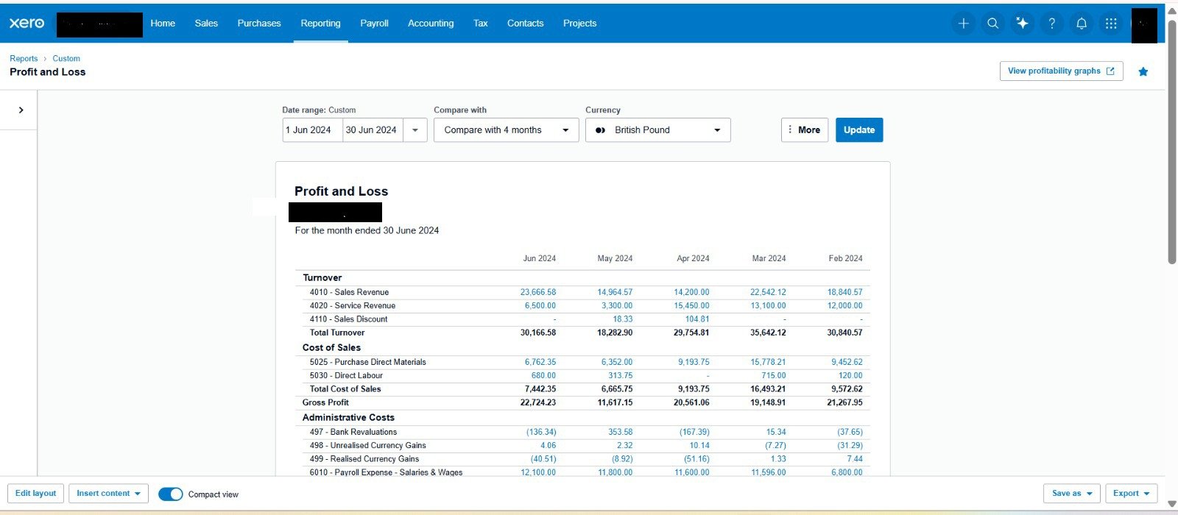This screenshot has width=1178, height=515.
Task: Click View profitability graphs link
Action: [x=1061, y=71]
